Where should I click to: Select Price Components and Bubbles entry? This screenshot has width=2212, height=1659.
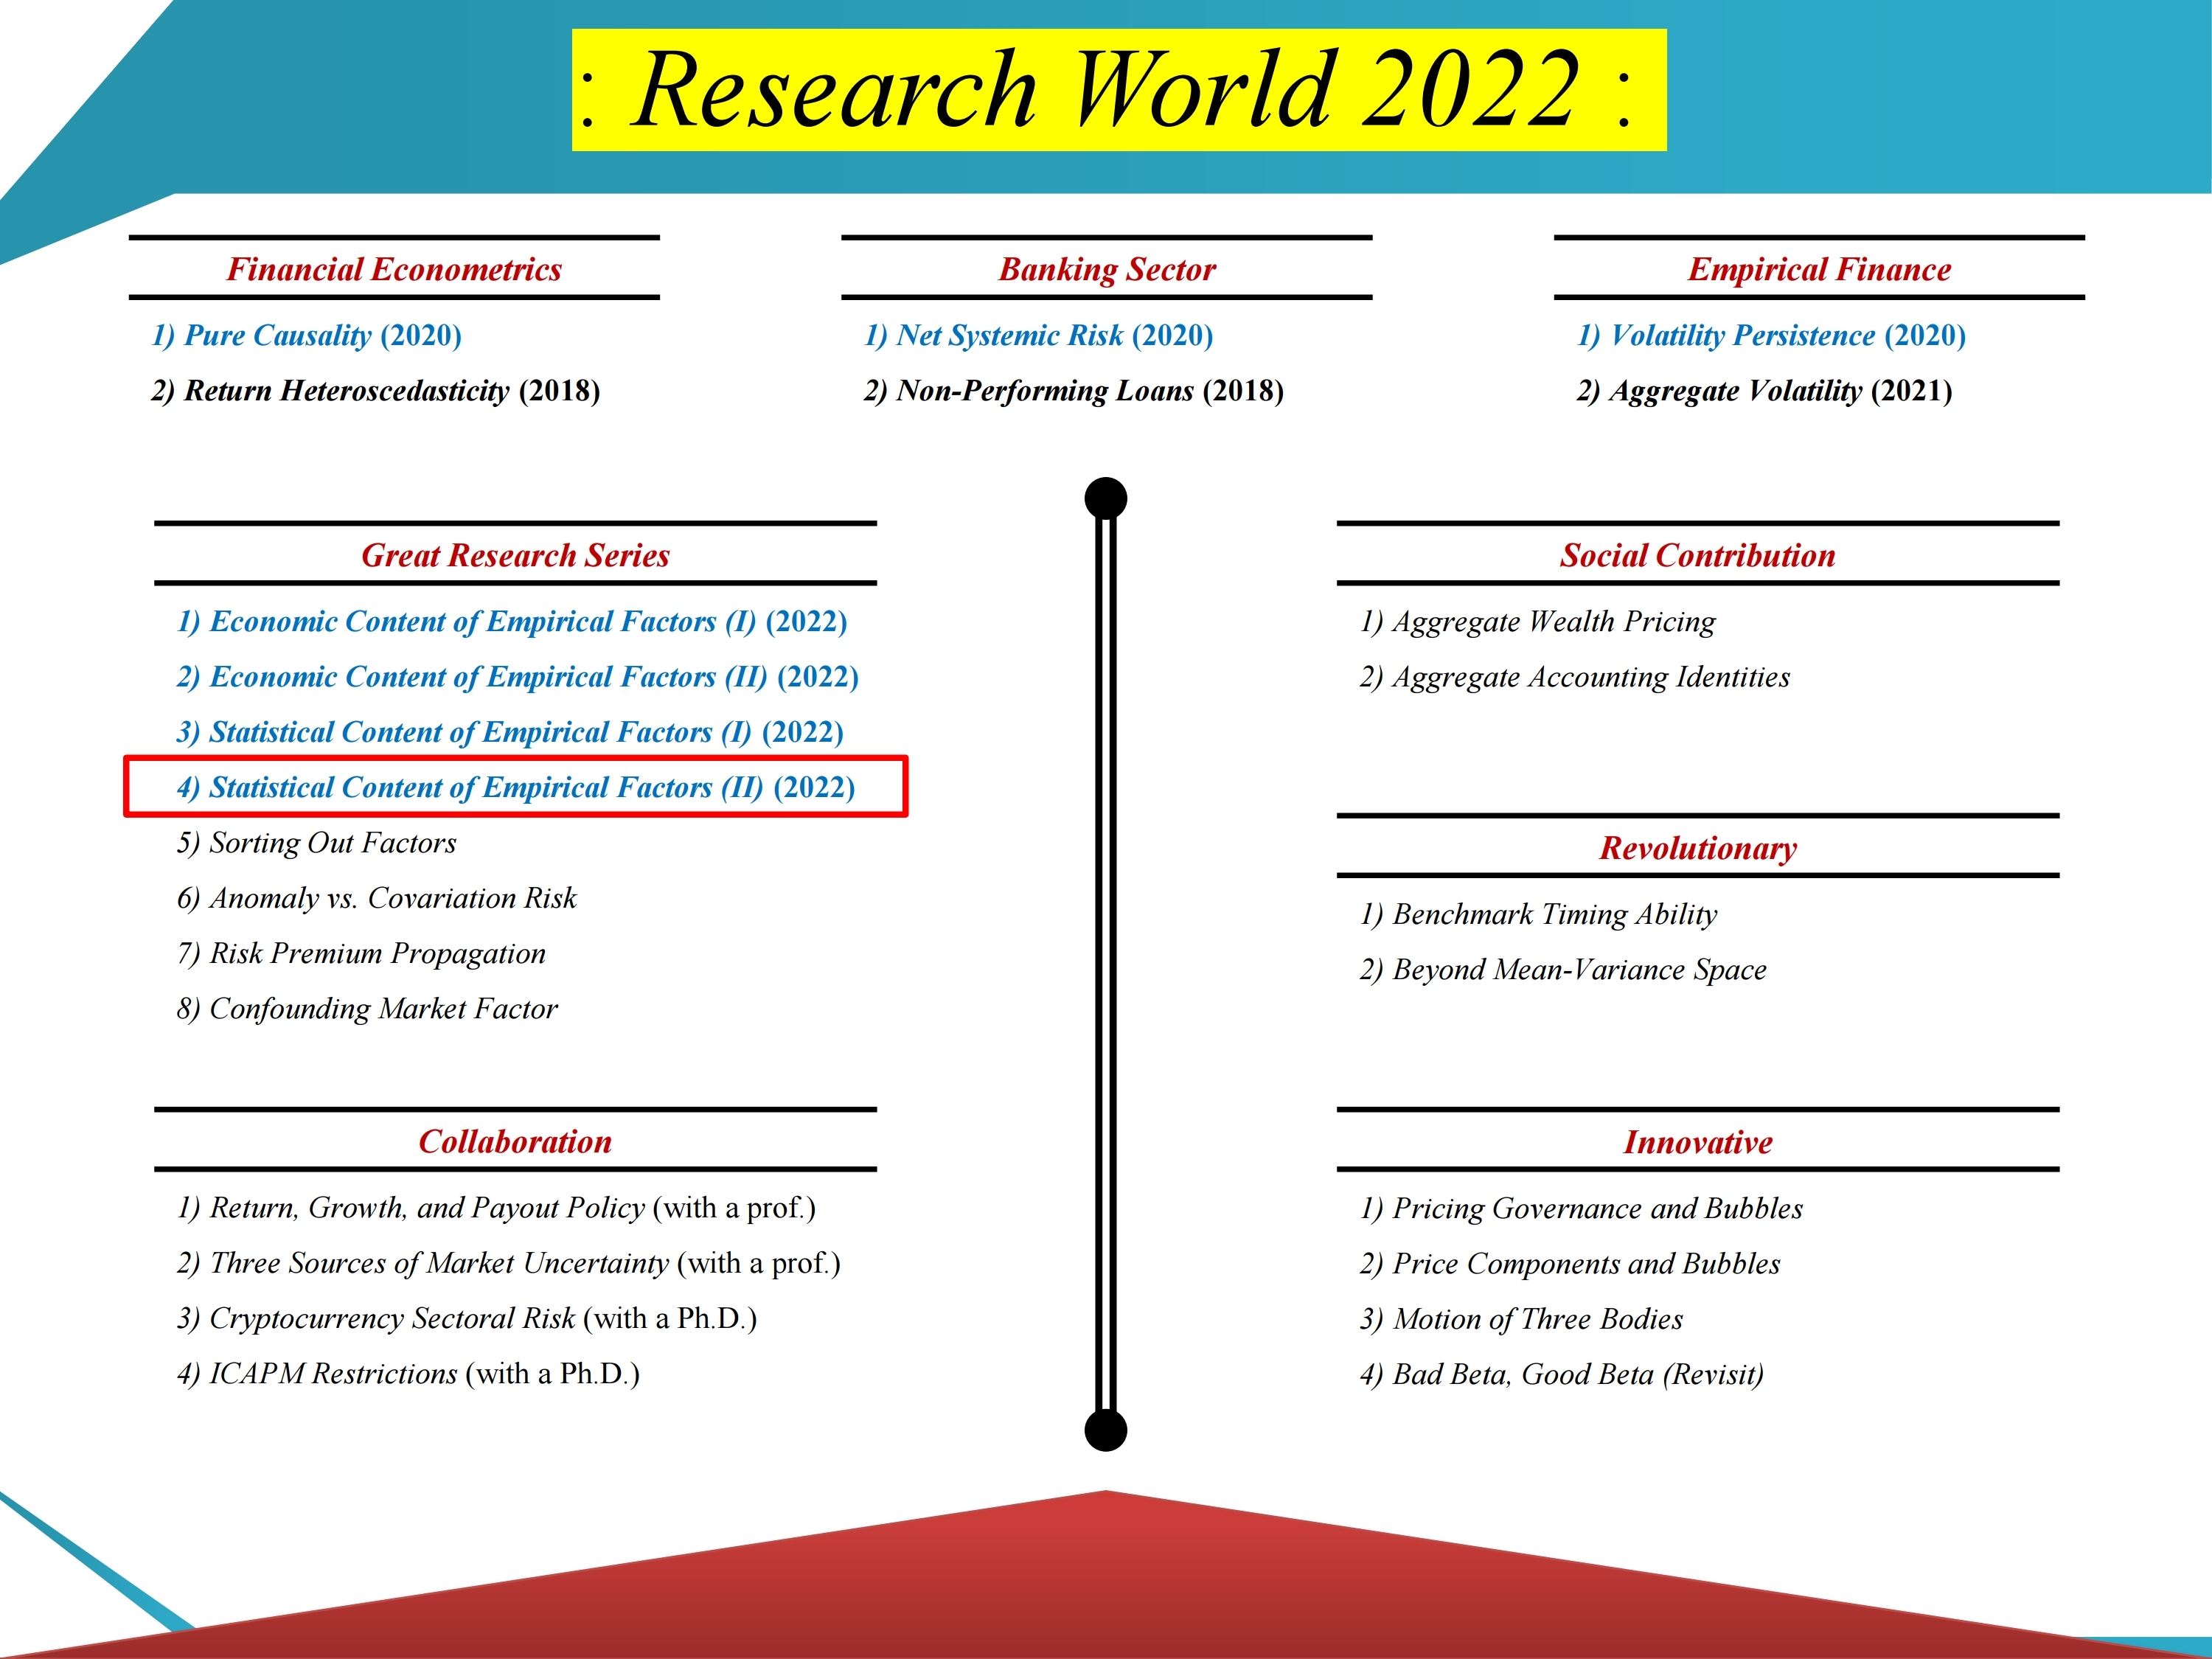tap(1570, 1264)
